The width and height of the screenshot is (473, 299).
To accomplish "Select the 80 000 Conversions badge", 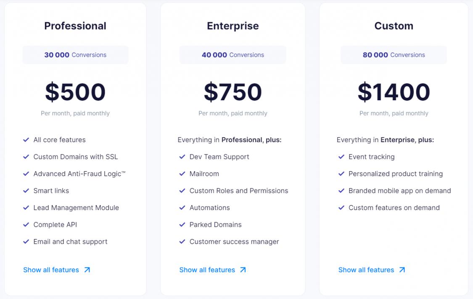I will coord(394,55).
